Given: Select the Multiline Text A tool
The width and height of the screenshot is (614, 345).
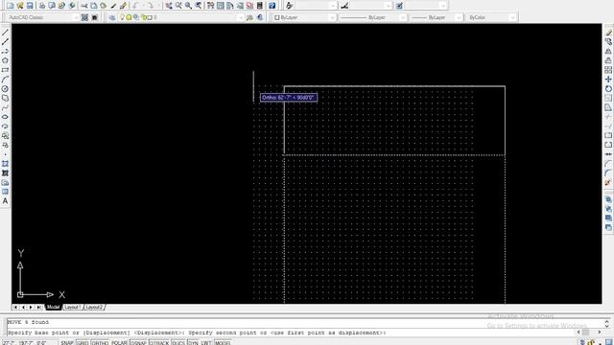Looking at the screenshot, I should [5, 201].
